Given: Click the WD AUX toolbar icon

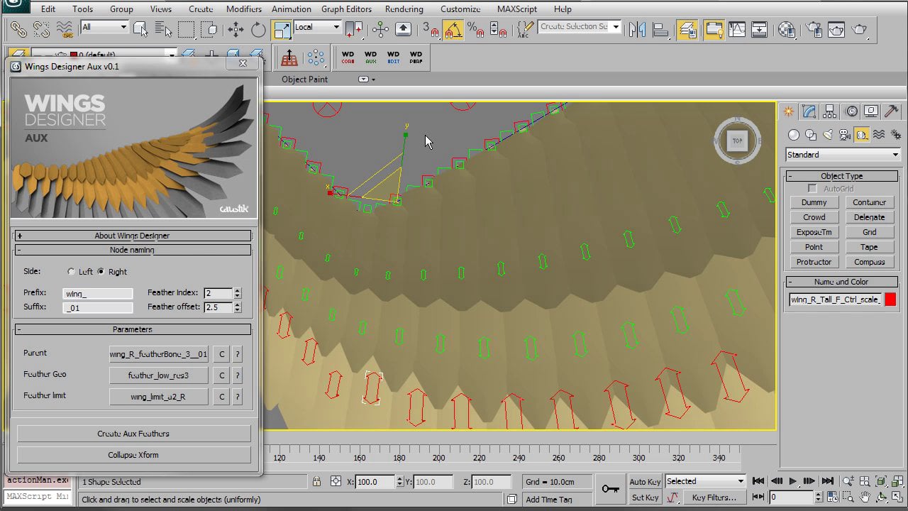Looking at the screenshot, I should 370,57.
